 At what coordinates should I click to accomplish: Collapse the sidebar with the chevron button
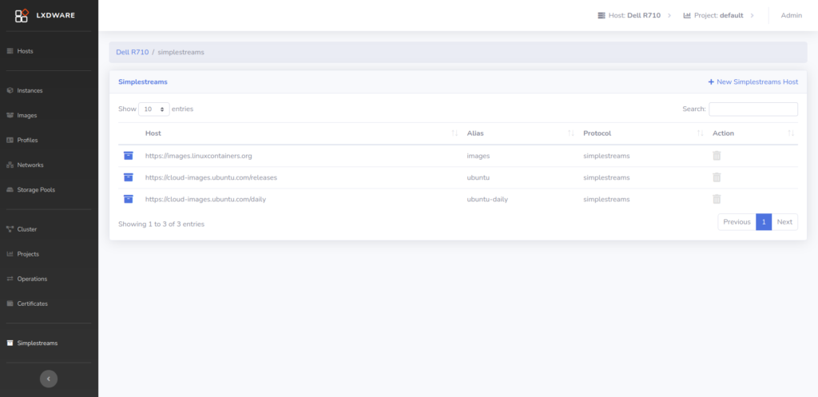click(x=49, y=379)
